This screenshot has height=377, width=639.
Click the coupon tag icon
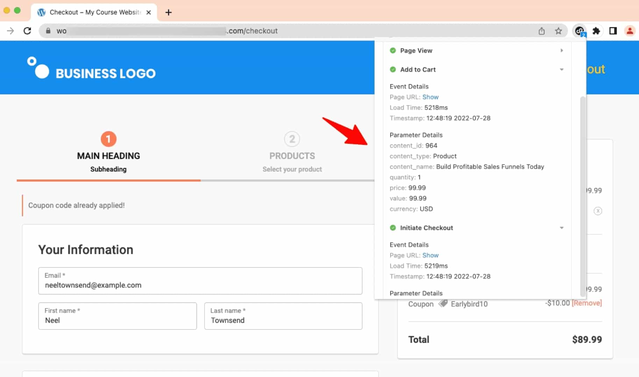[443, 303]
